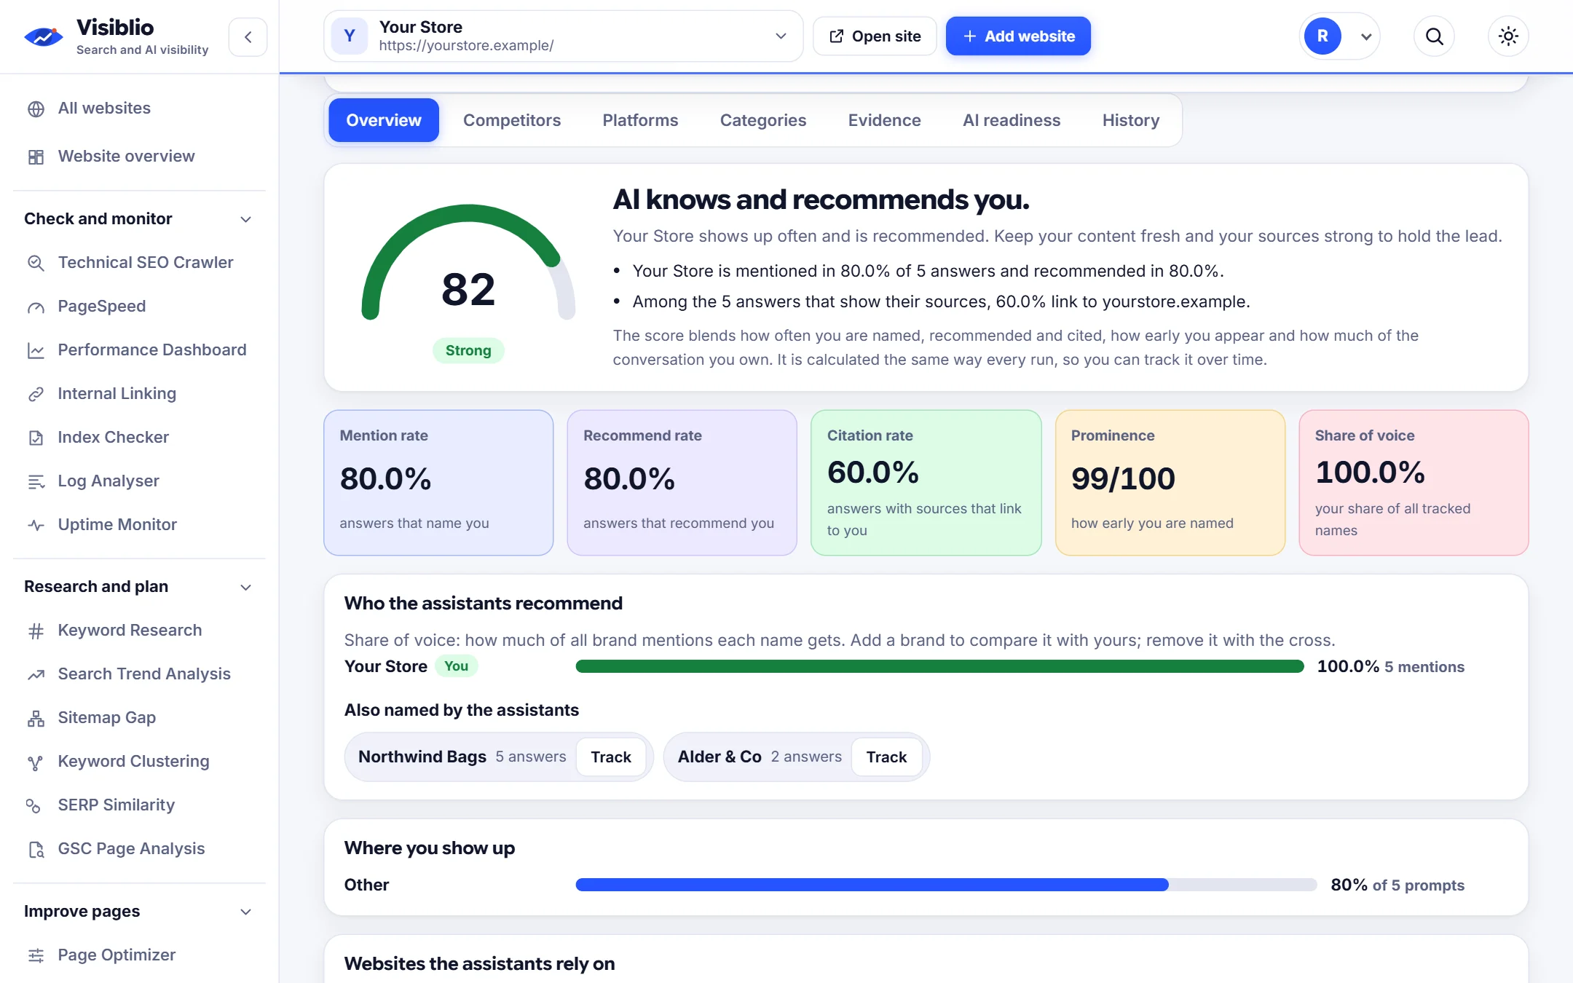The height and width of the screenshot is (983, 1573).
Task: Click the Add website button
Action: [x=1018, y=36]
